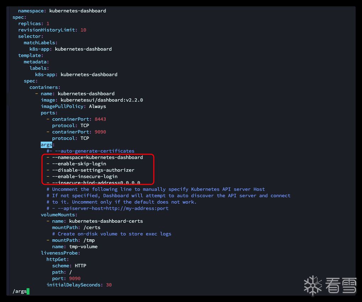The width and height of the screenshot is (362, 302).
Task: Click the revisionHistoryLimit value 10
Action: click(83, 30)
